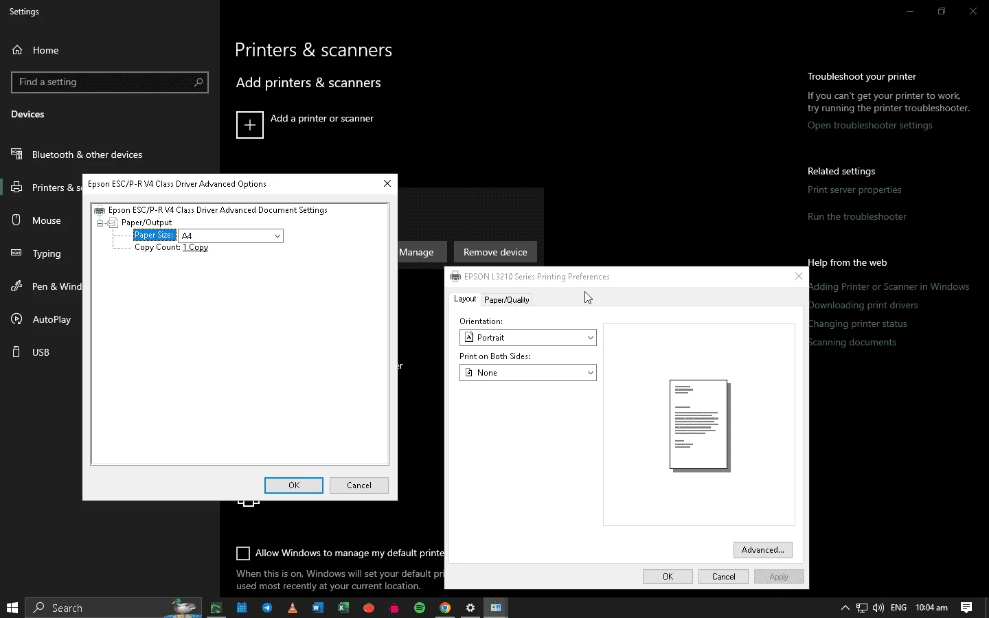Image resolution: width=989 pixels, height=618 pixels.
Task: Close the Advanced Options dialog
Action: [387, 183]
